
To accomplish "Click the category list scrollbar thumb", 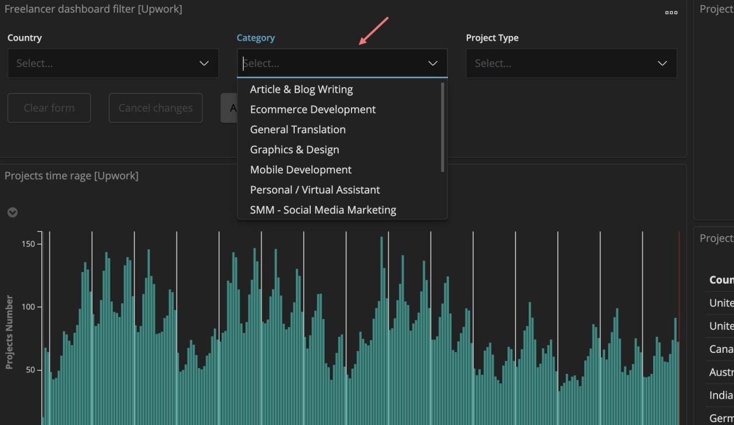I will tap(443, 127).
